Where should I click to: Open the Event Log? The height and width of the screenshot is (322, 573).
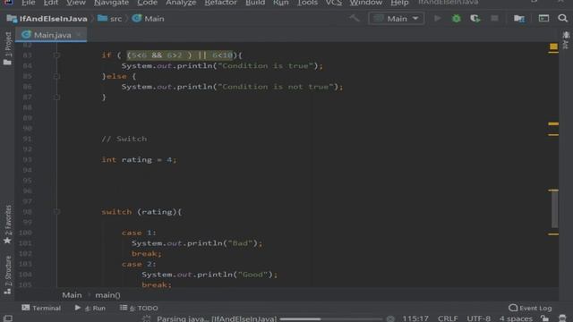pyautogui.click(x=530, y=308)
